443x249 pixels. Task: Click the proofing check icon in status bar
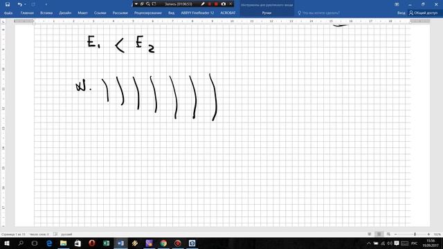click(x=55, y=234)
